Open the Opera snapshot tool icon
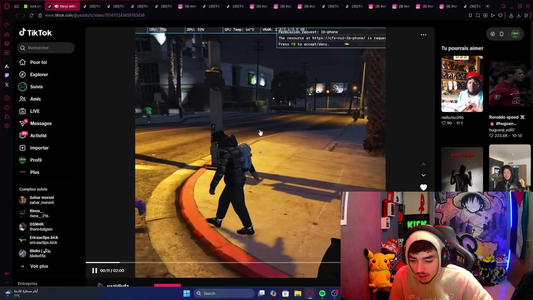This screenshot has height=300, width=533. tap(478, 15)
